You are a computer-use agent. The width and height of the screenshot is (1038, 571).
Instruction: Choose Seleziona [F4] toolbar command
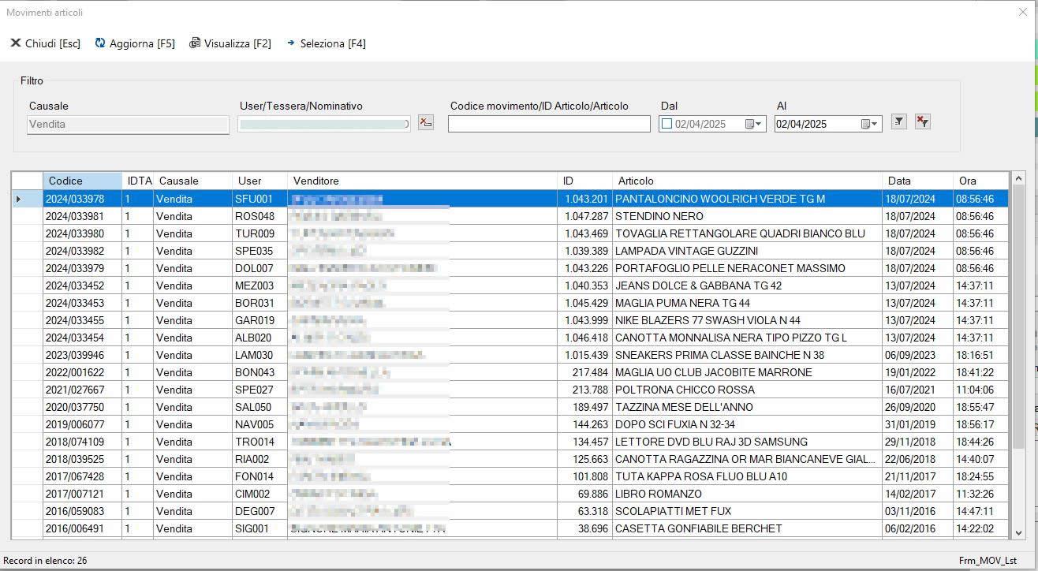tap(326, 43)
